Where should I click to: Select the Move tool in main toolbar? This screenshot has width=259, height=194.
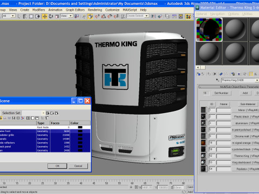tap(45, 17)
